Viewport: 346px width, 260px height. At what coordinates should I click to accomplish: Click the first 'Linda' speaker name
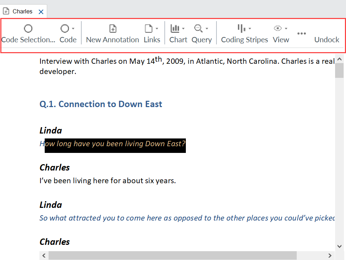click(x=51, y=131)
